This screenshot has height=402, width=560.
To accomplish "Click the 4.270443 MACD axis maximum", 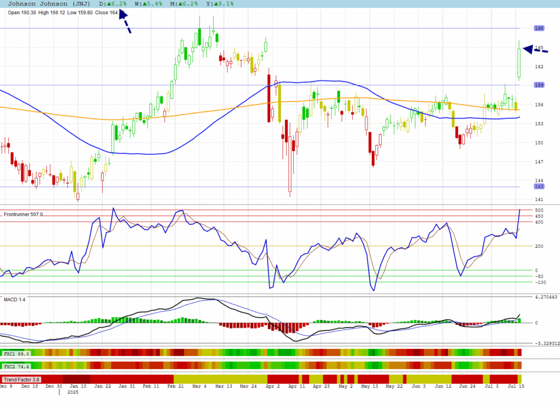I will [546, 297].
